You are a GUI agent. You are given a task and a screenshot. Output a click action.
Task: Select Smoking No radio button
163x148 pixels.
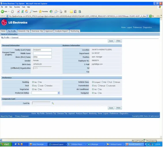point(39,82)
